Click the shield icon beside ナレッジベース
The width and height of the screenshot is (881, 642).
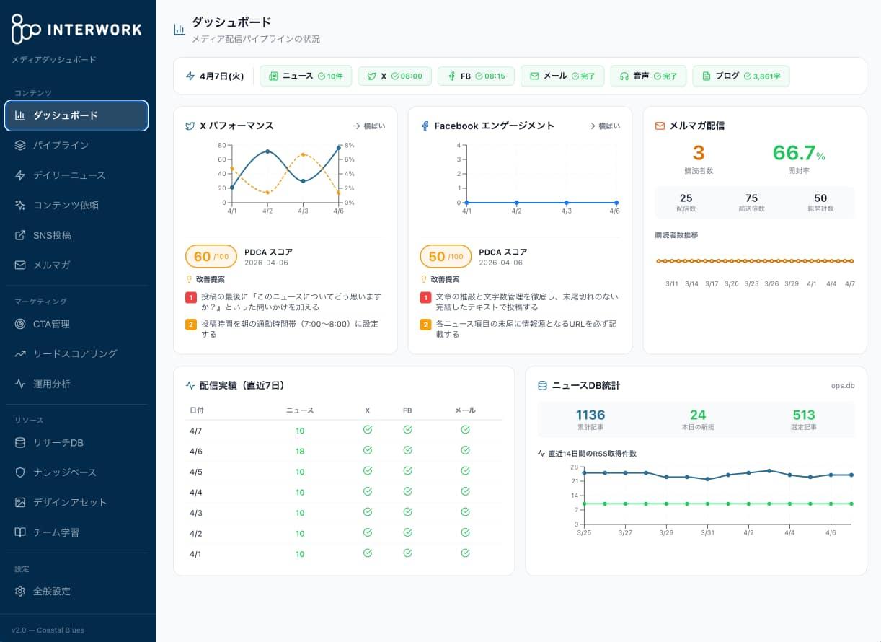point(20,472)
